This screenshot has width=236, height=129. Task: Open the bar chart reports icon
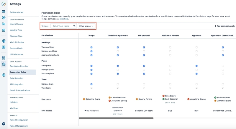[x=4, y=30]
